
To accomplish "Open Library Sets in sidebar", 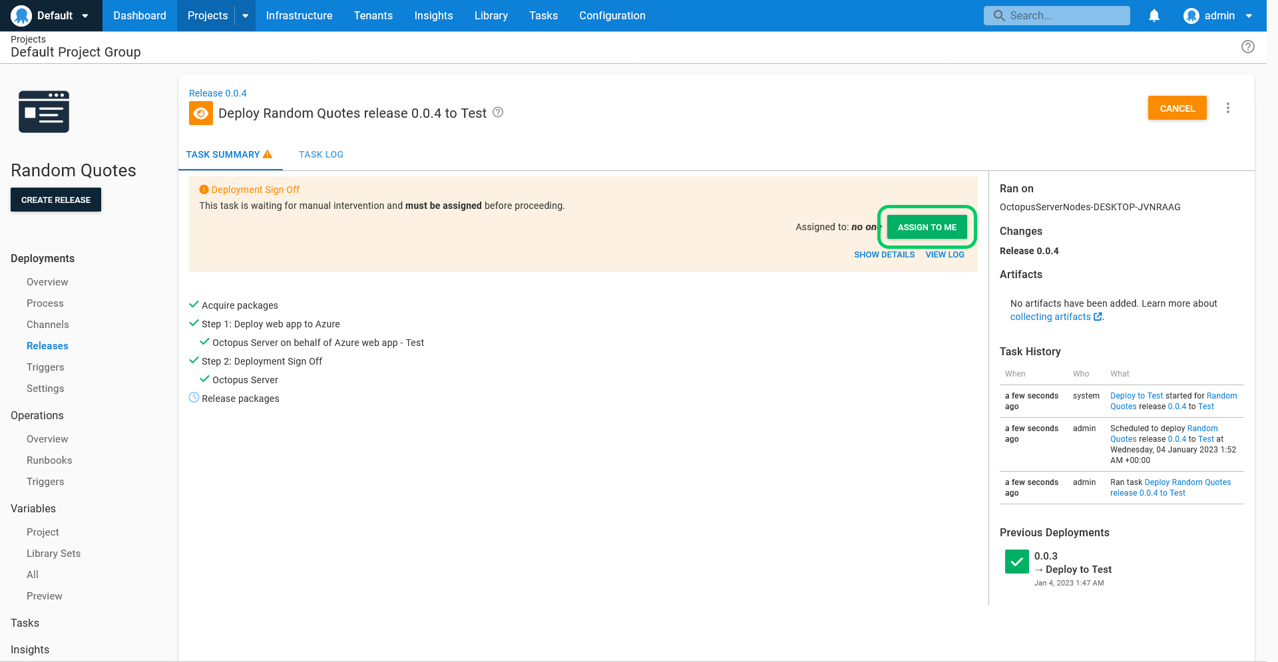I will (x=53, y=554).
